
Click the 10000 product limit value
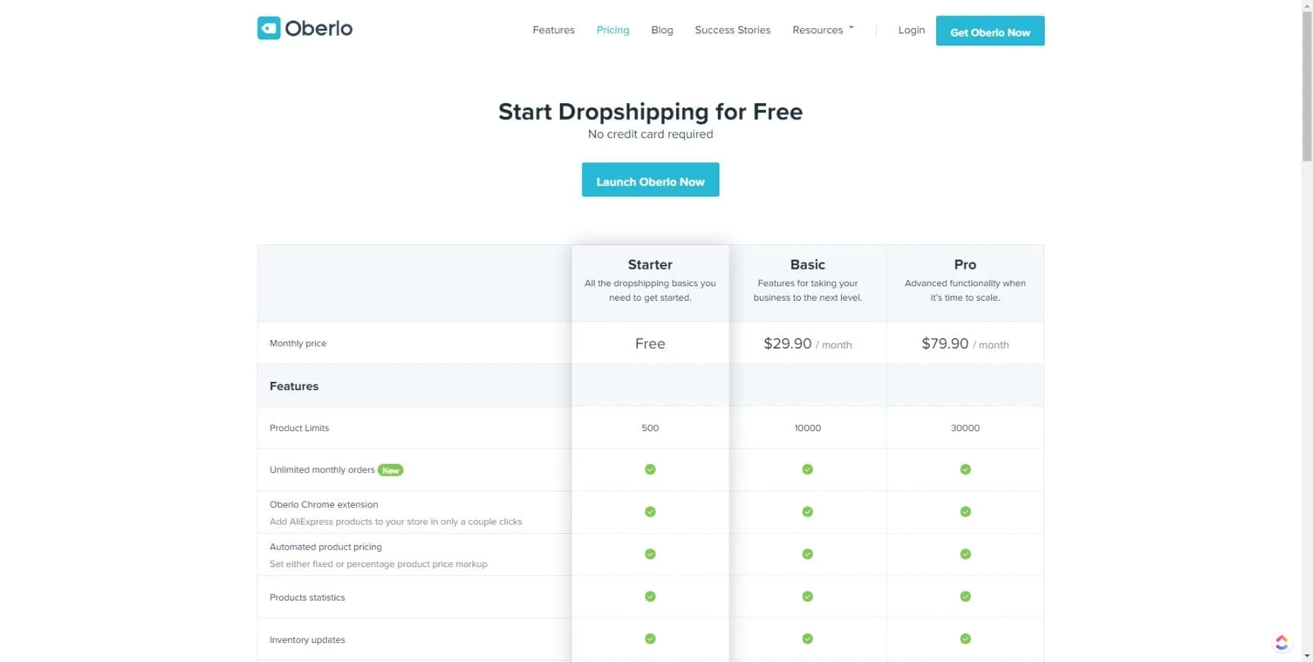coord(808,428)
